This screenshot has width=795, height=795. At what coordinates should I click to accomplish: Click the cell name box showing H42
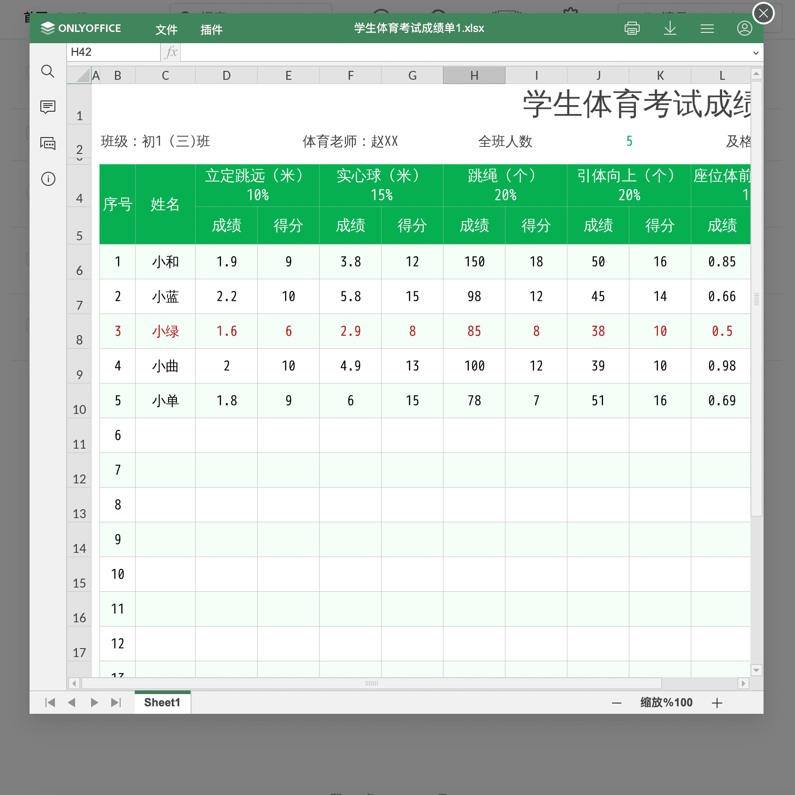tap(113, 52)
